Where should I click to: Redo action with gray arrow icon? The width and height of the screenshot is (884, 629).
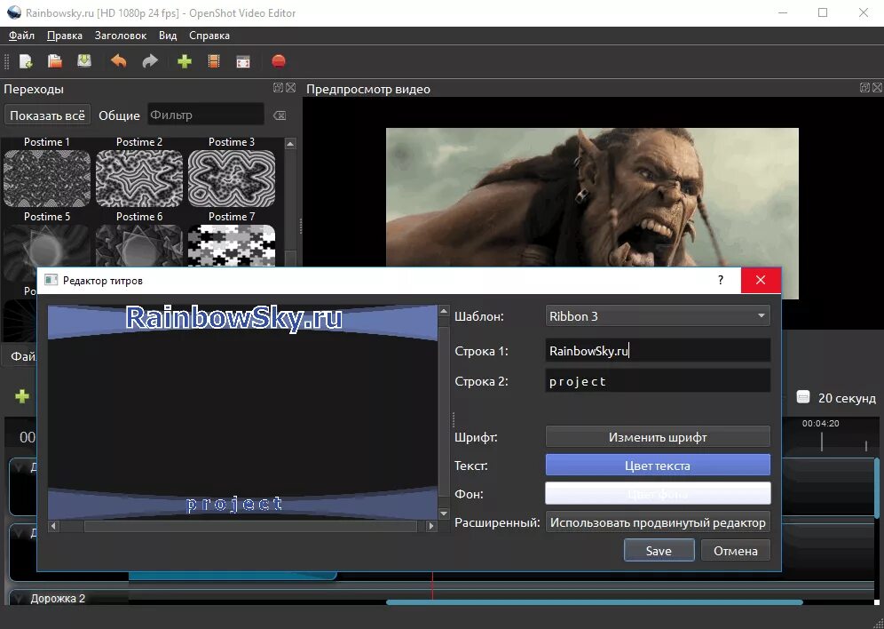150,61
